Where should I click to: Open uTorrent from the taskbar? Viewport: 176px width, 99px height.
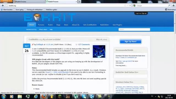pos(76,97)
